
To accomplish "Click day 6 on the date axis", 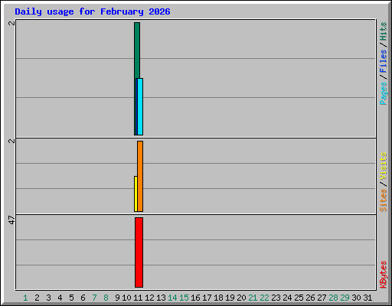I will pyautogui.click(x=83, y=298).
